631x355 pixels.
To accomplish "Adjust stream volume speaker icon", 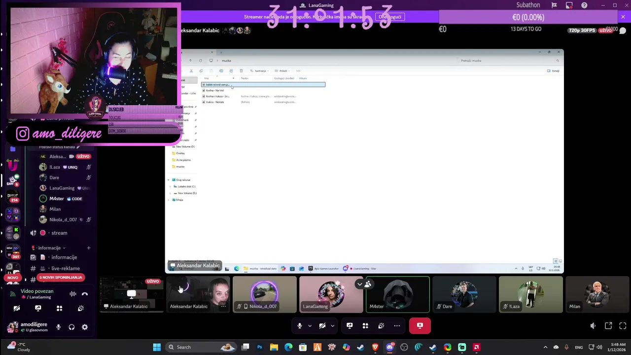I will click(x=593, y=326).
